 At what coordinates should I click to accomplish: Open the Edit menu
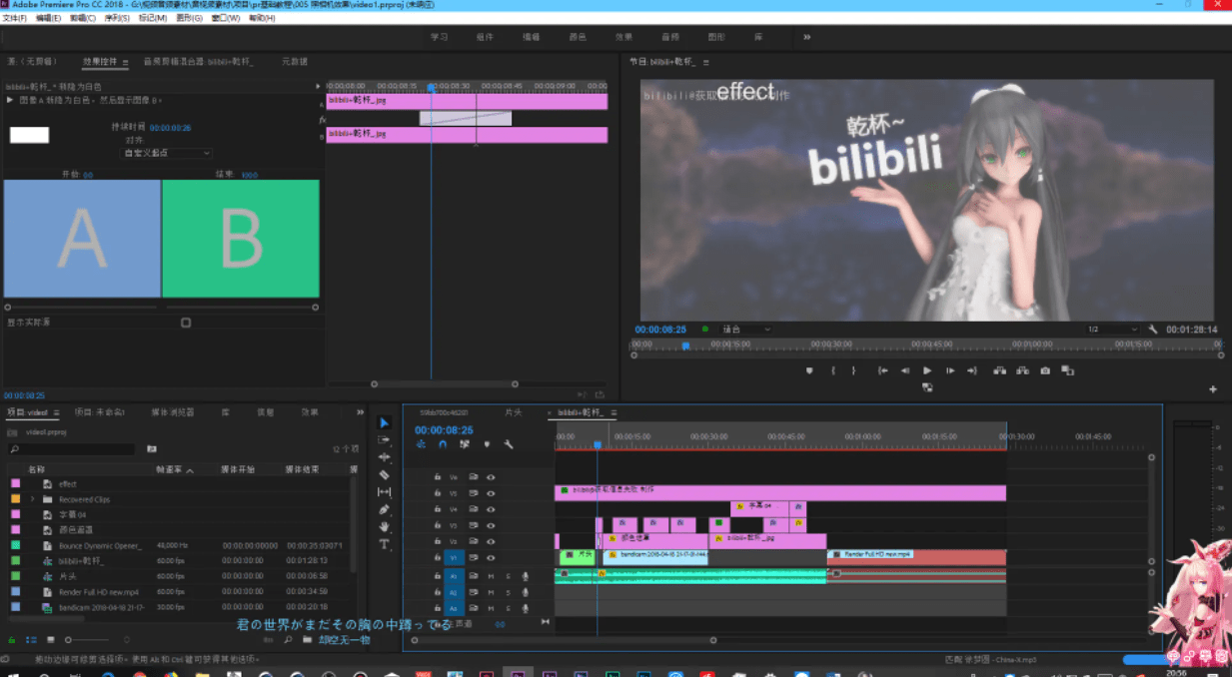tap(48, 18)
